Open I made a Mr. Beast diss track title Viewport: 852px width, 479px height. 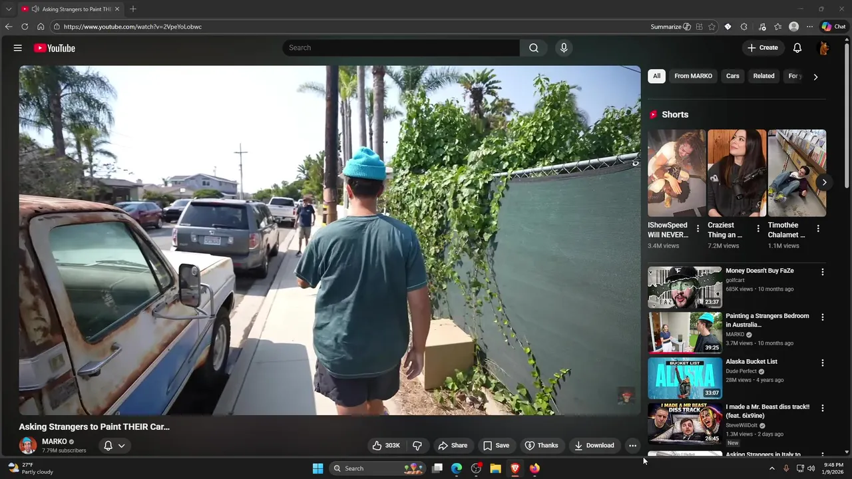[x=767, y=411]
